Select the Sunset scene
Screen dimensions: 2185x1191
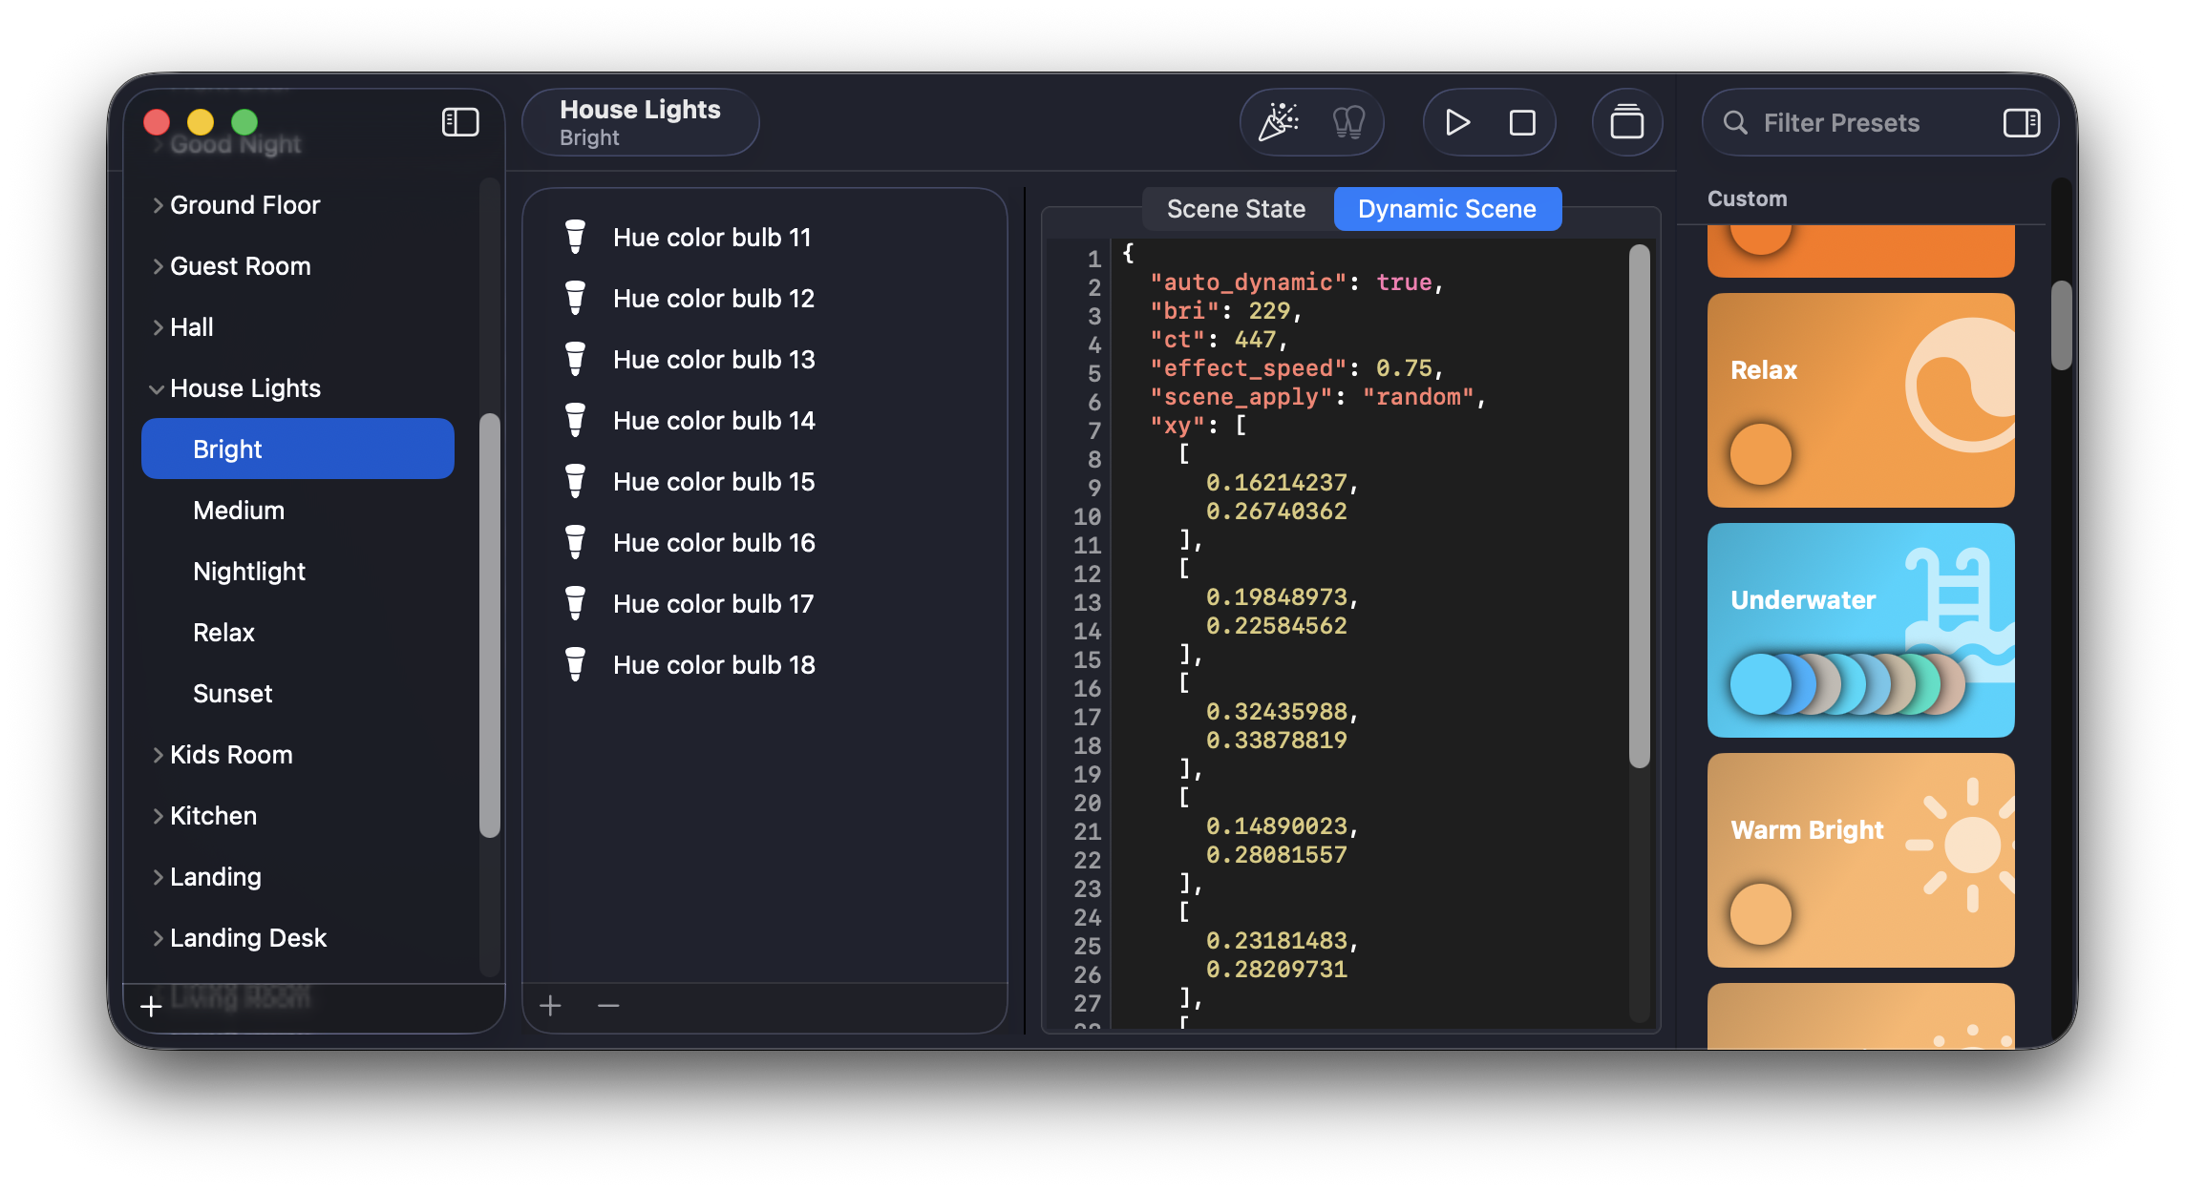click(298, 693)
